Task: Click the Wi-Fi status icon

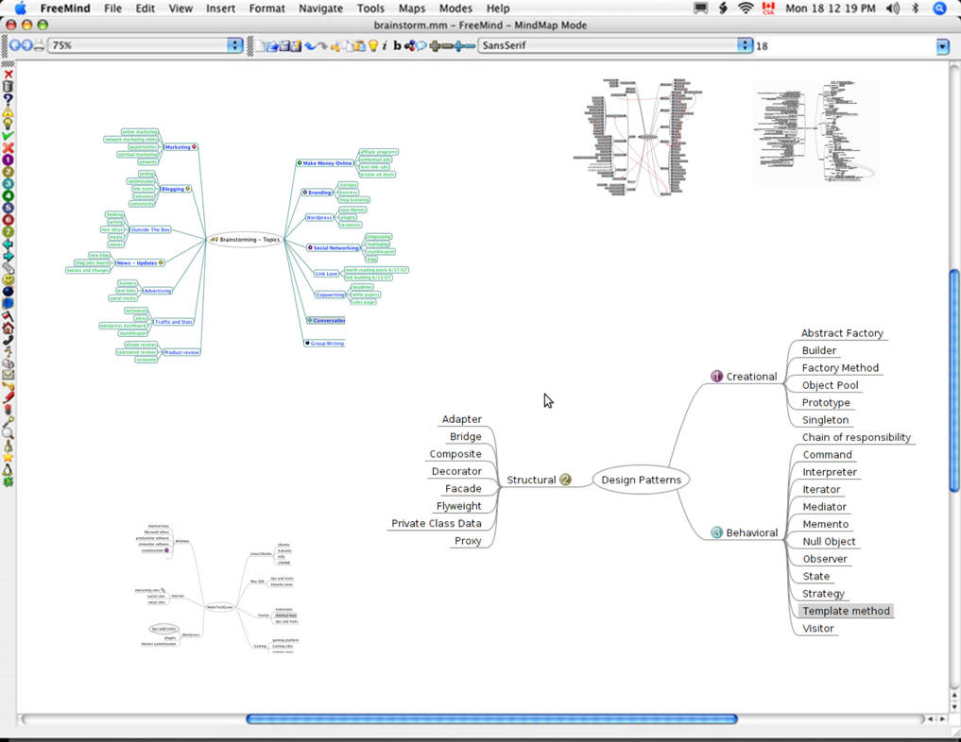Action: point(746,8)
